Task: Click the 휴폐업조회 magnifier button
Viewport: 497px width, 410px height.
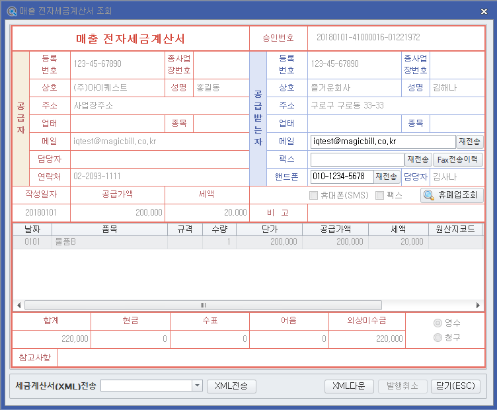Action: pos(451,195)
